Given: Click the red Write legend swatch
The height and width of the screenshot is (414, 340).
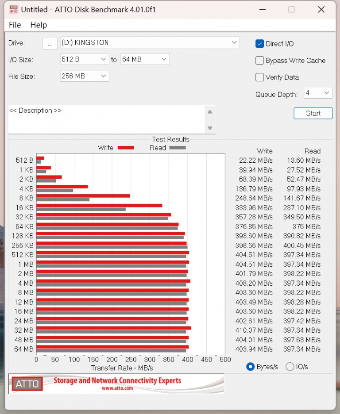Looking at the screenshot, I should [x=126, y=148].
